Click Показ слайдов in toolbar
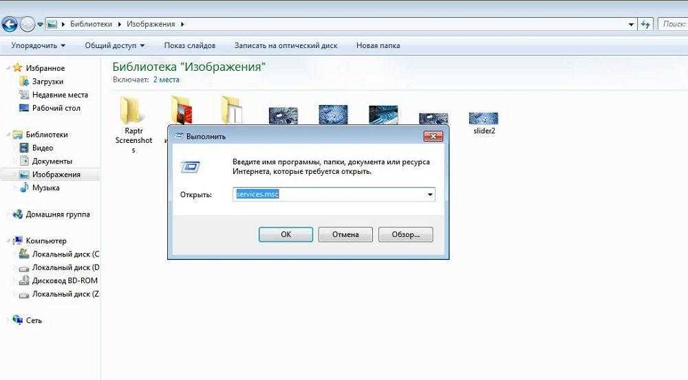 coord(190,45)
